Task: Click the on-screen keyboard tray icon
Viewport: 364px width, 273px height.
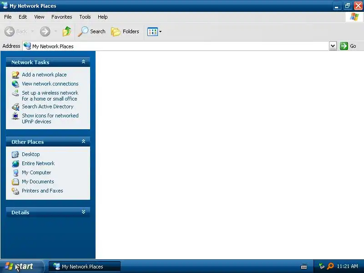Action: tap(304, 267)
